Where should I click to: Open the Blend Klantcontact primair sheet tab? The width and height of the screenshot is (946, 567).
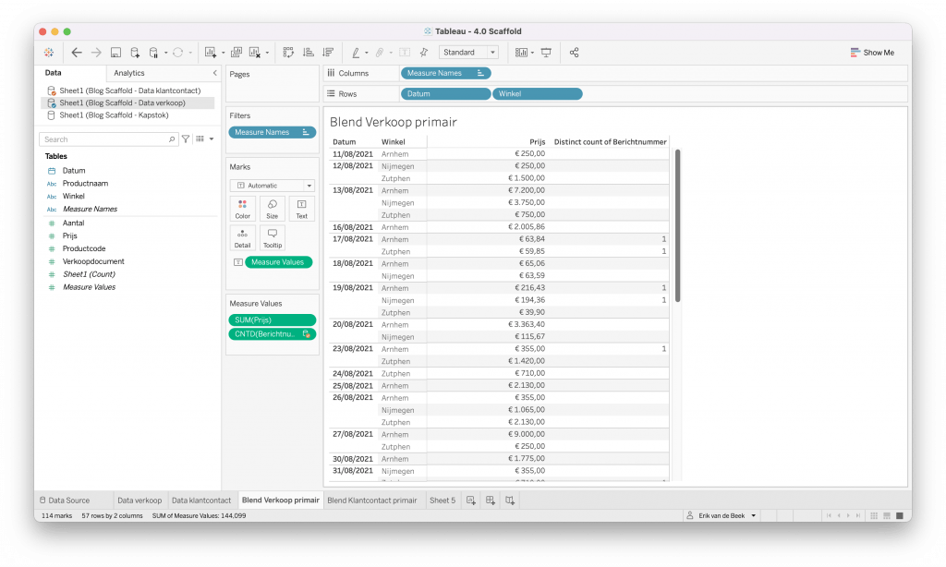coord(371,501)
